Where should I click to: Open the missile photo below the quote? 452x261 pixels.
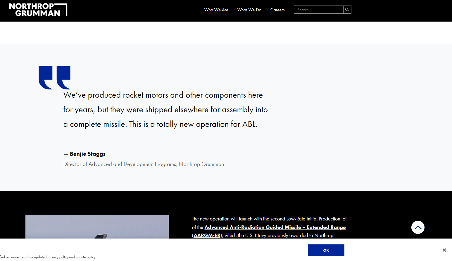coord(97,227)
